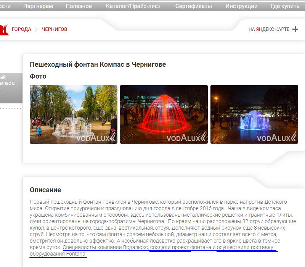Open the ГОРОДА breadcrumb link
The width and height of the screenshot is (305, 267).
coord(21,29)
